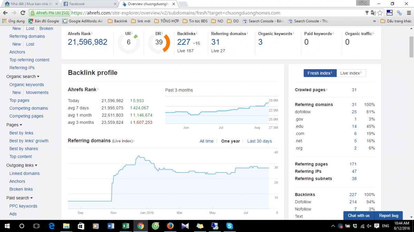Open Cortana search circle on taskbar
This screenshot has height=232, width=414.
(x=22, y=226)
